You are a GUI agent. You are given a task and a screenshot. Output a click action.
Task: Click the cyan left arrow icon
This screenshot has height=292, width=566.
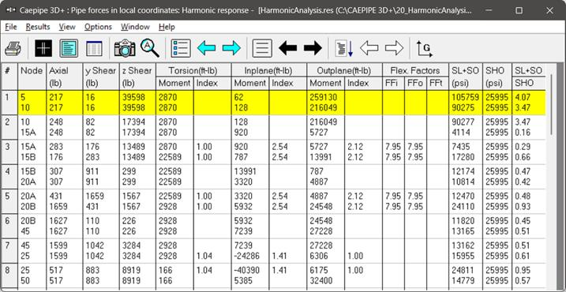pyautogui.click(x=206, y=48)
